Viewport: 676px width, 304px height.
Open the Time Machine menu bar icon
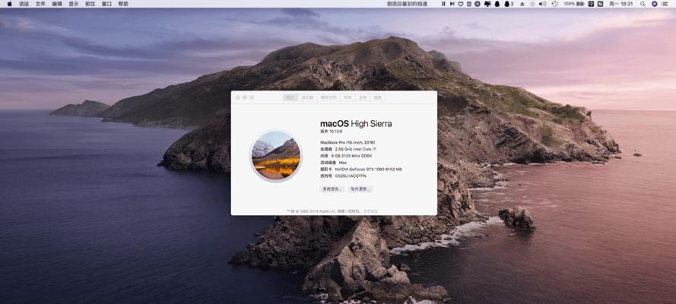click(555, 4)
